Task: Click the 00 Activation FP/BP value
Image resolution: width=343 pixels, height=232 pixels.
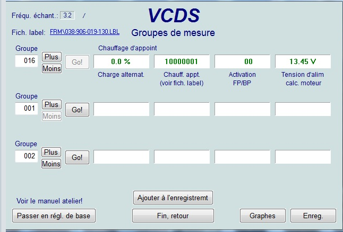Action: pyautogui.click(x=242, y=61)
